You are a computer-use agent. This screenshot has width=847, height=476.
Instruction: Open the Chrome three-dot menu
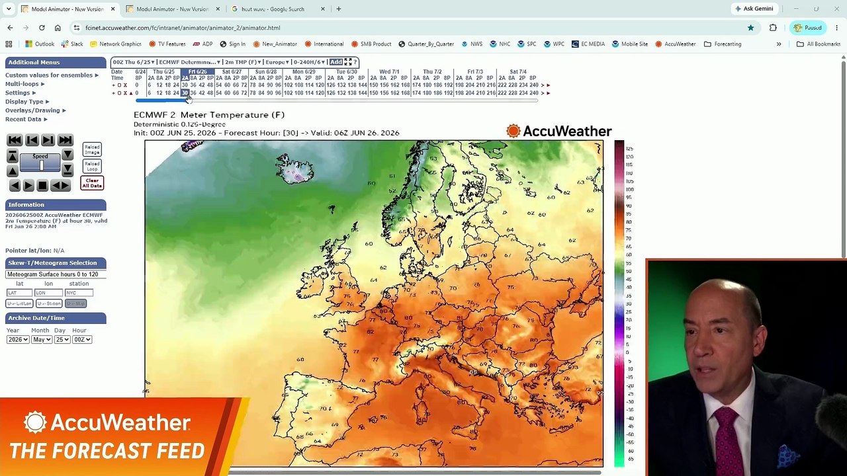point(837,28)
